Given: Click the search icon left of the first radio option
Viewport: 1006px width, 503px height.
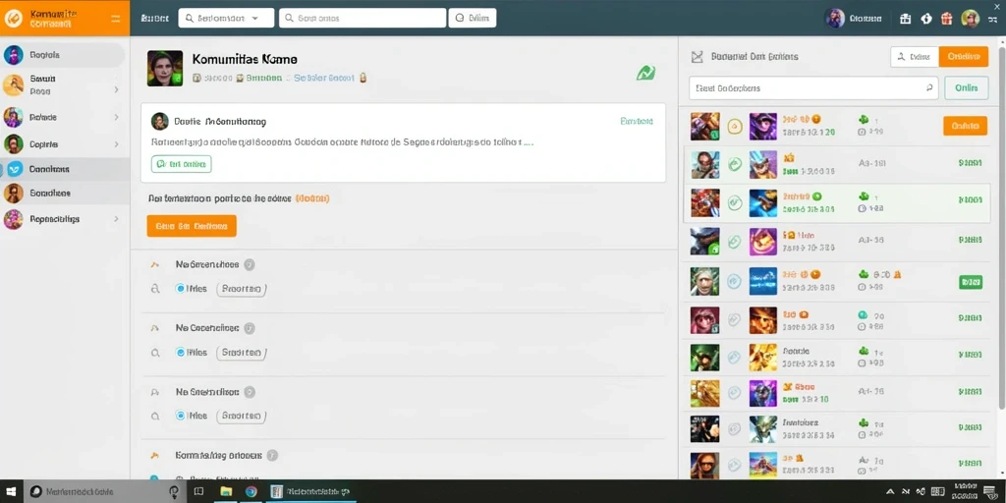Looking at the screenshot, I should click(154, 289).
